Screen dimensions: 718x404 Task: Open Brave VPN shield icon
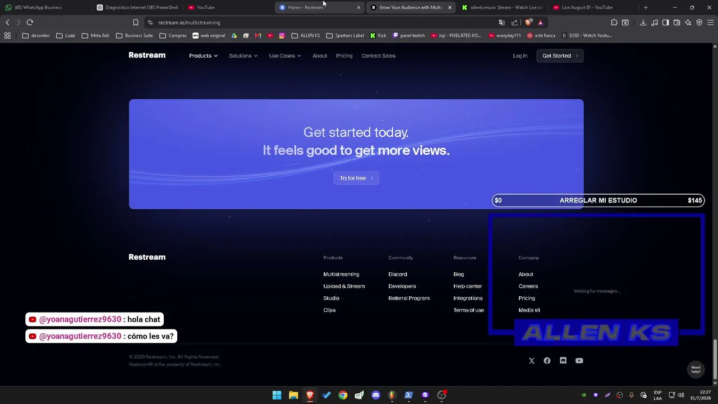pyautogui.click(x=699, y=22)
